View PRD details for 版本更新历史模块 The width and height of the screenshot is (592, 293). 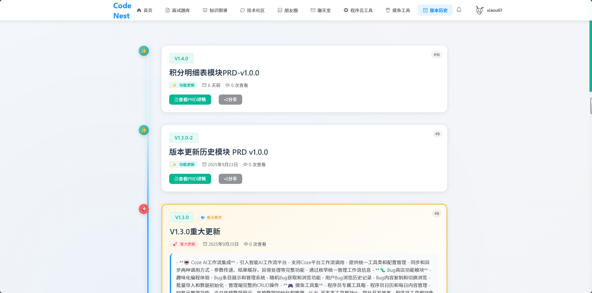pyautogui.click(x=190, y=179)
